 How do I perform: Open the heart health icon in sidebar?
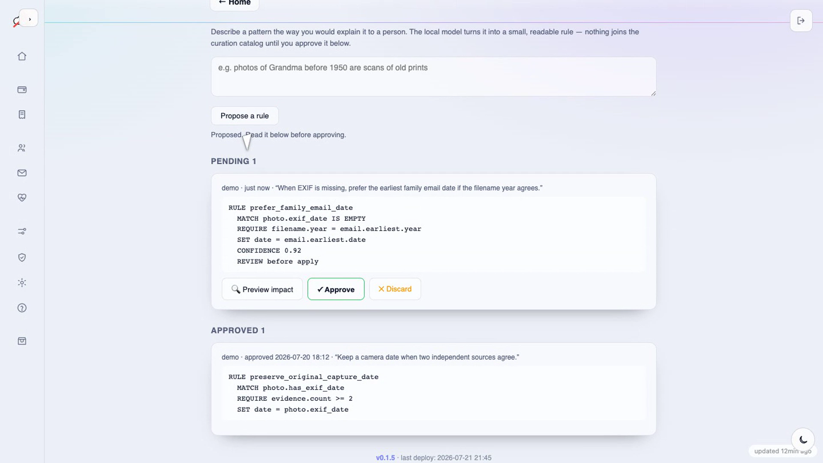[22, 198]
